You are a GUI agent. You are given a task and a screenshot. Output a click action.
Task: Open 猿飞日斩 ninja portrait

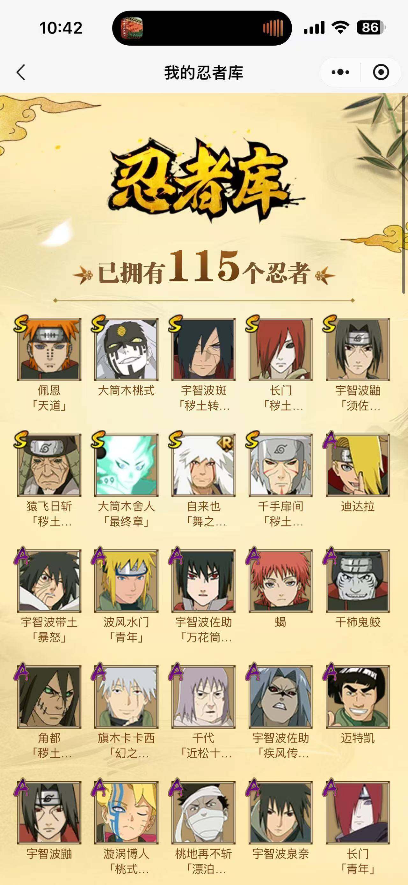click(49, 465)
